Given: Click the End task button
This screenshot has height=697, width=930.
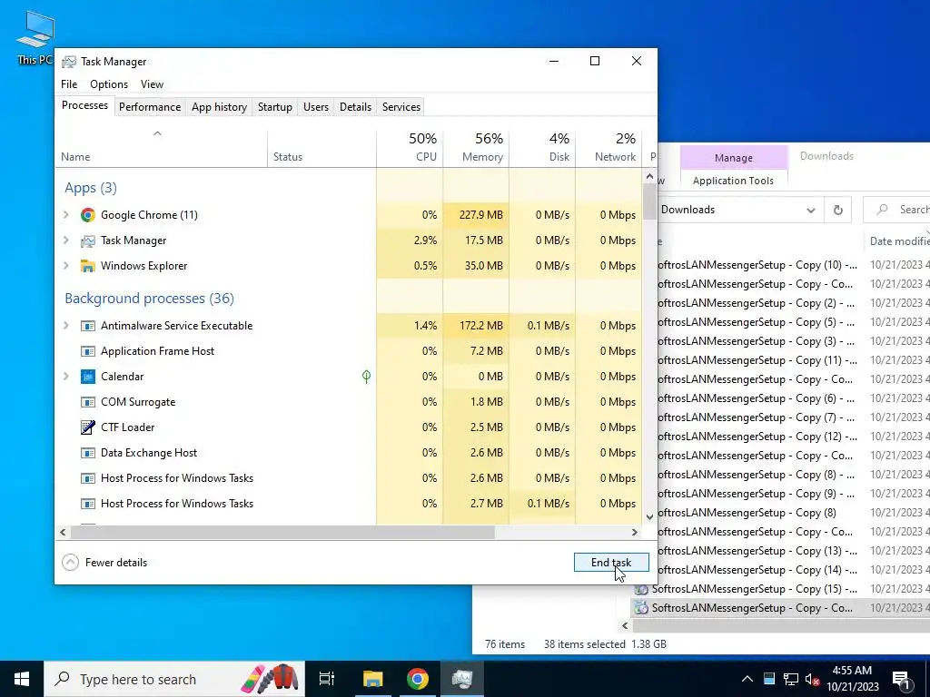Looking at the screenshot, I should click(611, 563).
